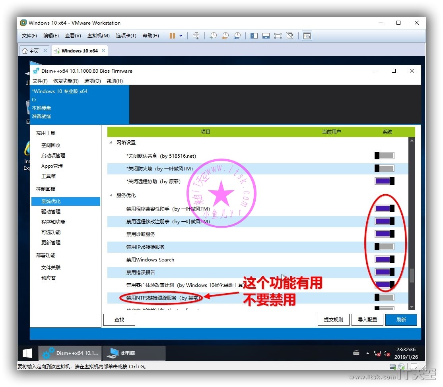Click the 查找 button
Image resolution: width=443 pixels, height=387 pixels.
click(119, 320)
